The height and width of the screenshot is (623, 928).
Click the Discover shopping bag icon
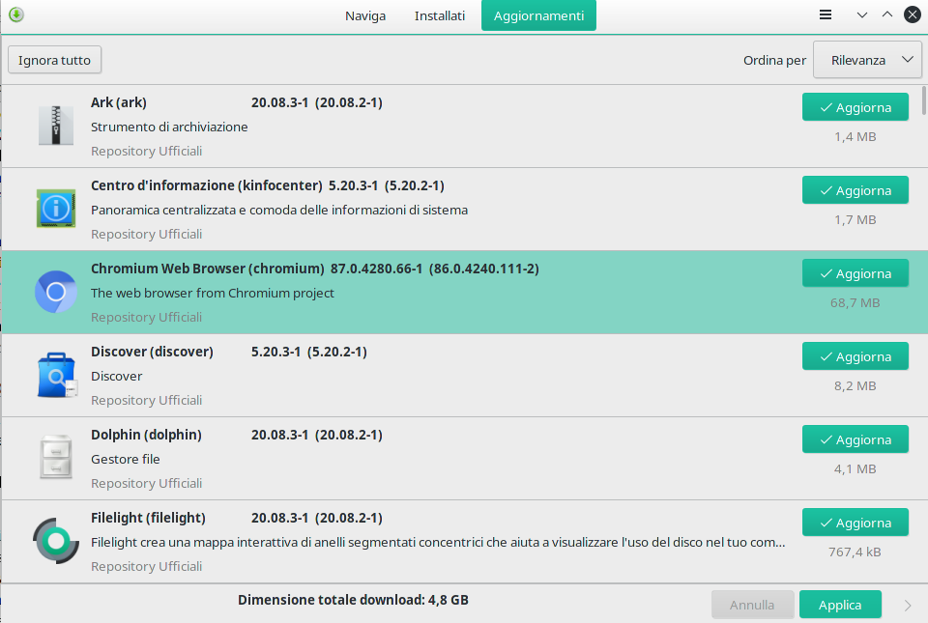tap(57, 375)
